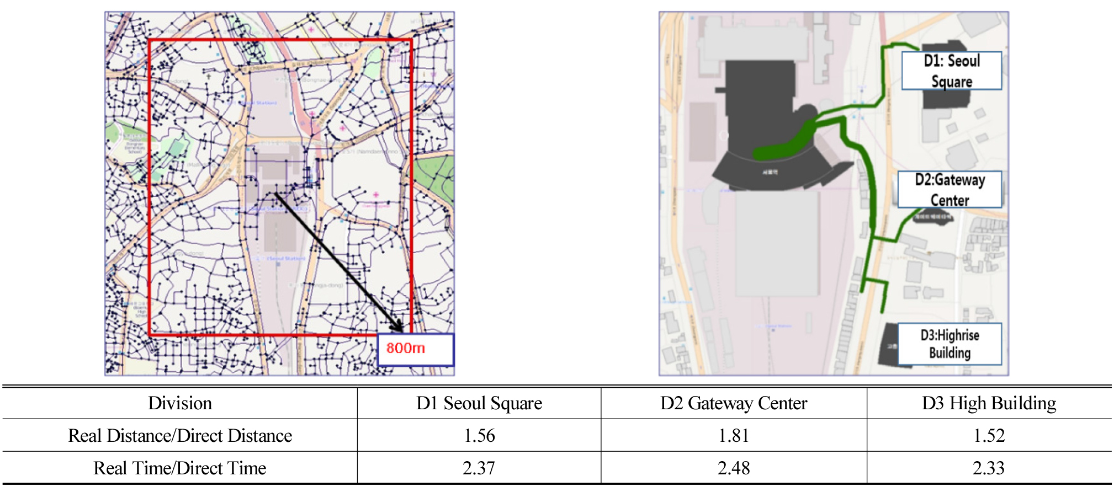This screenshot has width=1114, height=492.
Task: Click the 2.33 time ratio cell
Action: point(989,468)
